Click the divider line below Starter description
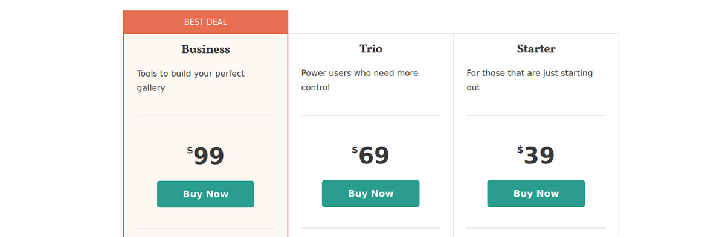 536,115
